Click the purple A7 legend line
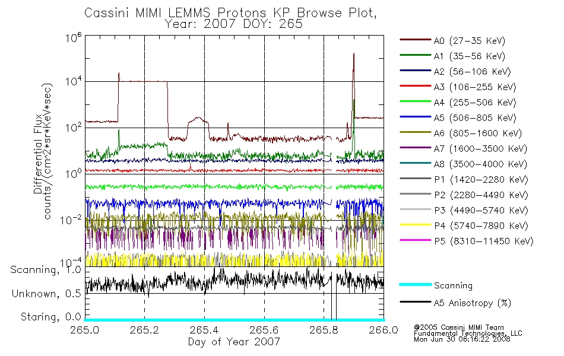 click(x=416, y=147)
